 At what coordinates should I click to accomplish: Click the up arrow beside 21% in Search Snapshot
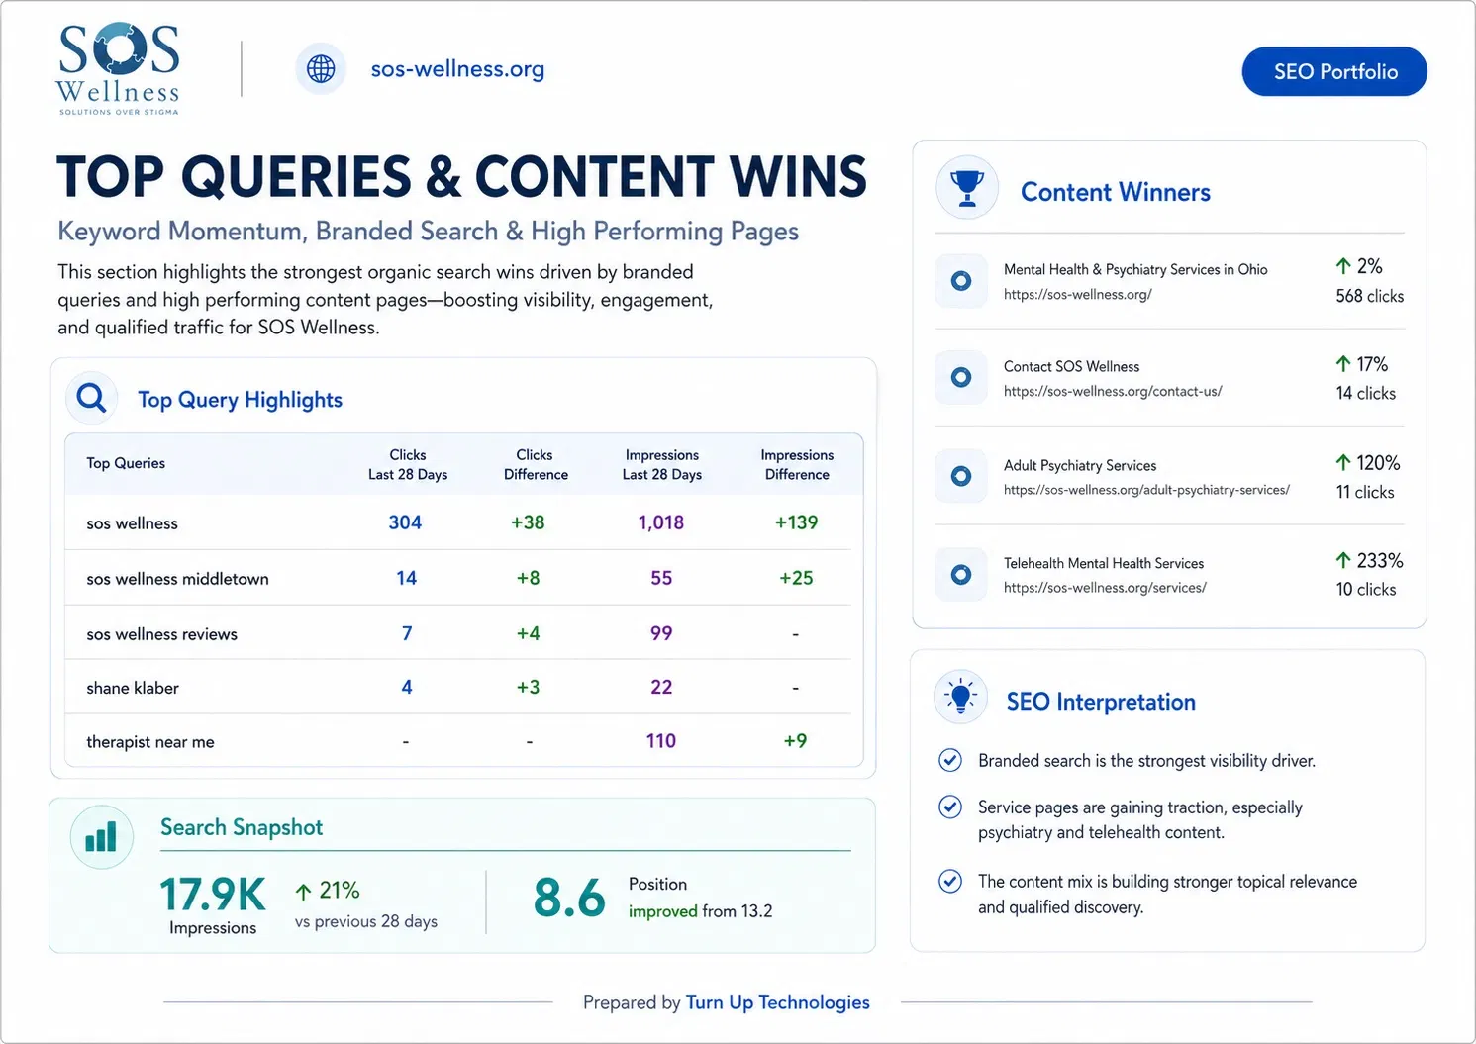click(304, 892)
